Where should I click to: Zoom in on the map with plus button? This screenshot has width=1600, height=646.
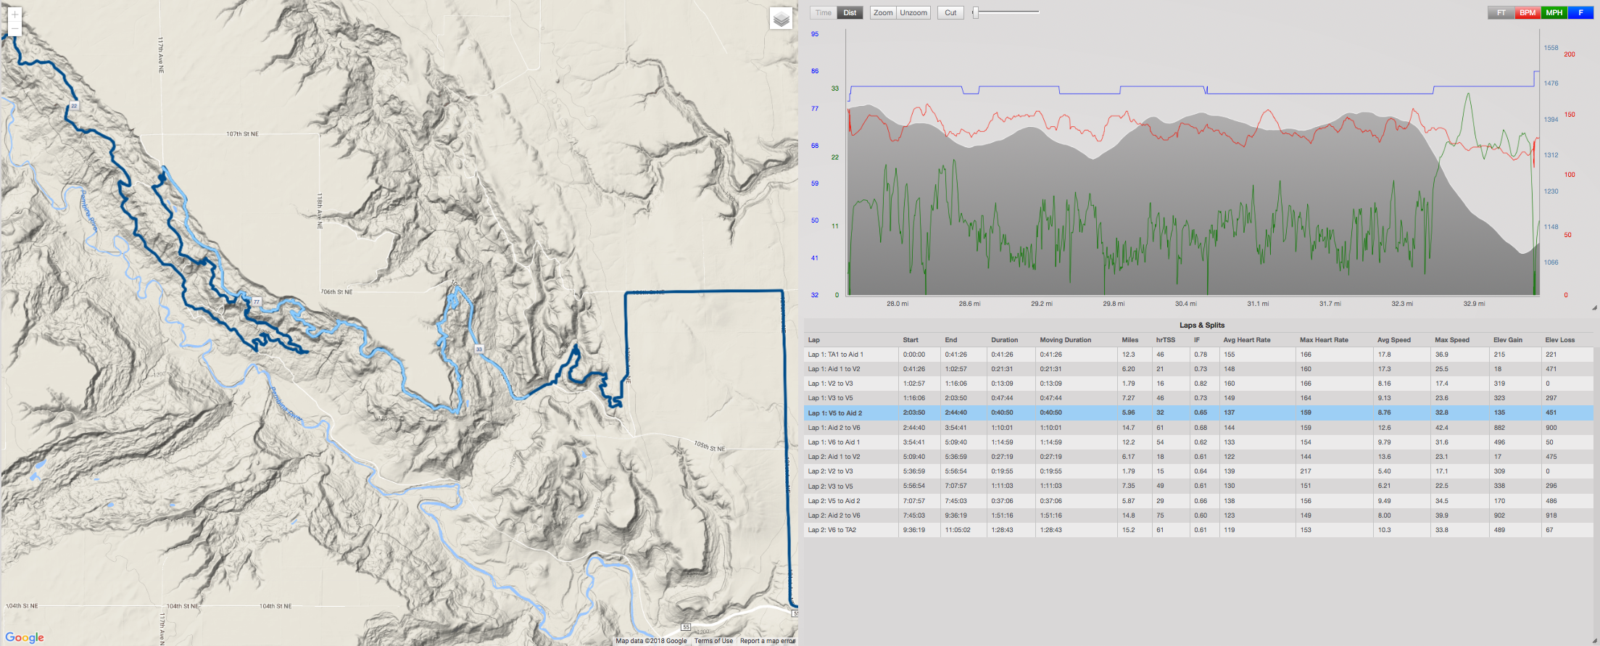point(14,15)
